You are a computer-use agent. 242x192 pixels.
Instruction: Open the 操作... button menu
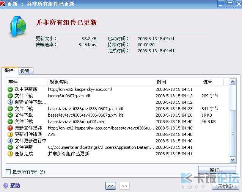point(217,170)
